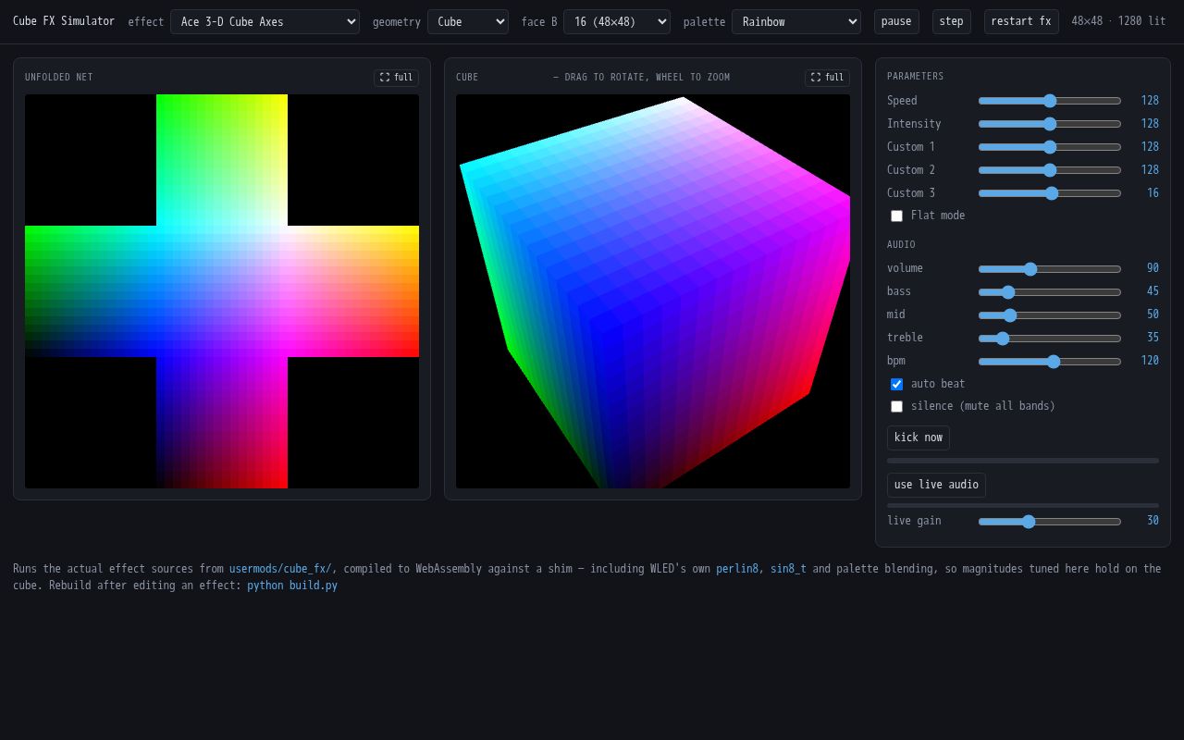This screenshot has width=1184, height=740.
Task: Open the face B size dropdown
Action: (x=617, y=21)
